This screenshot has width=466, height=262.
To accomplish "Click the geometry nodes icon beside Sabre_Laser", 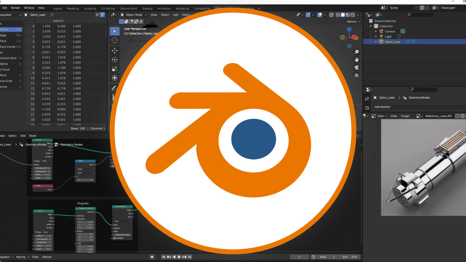I will (x=414, y=42).
